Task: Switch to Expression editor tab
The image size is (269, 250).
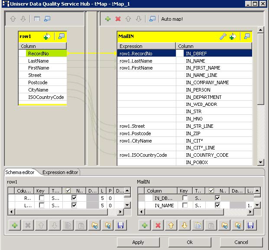Action: tap(60, 172)
